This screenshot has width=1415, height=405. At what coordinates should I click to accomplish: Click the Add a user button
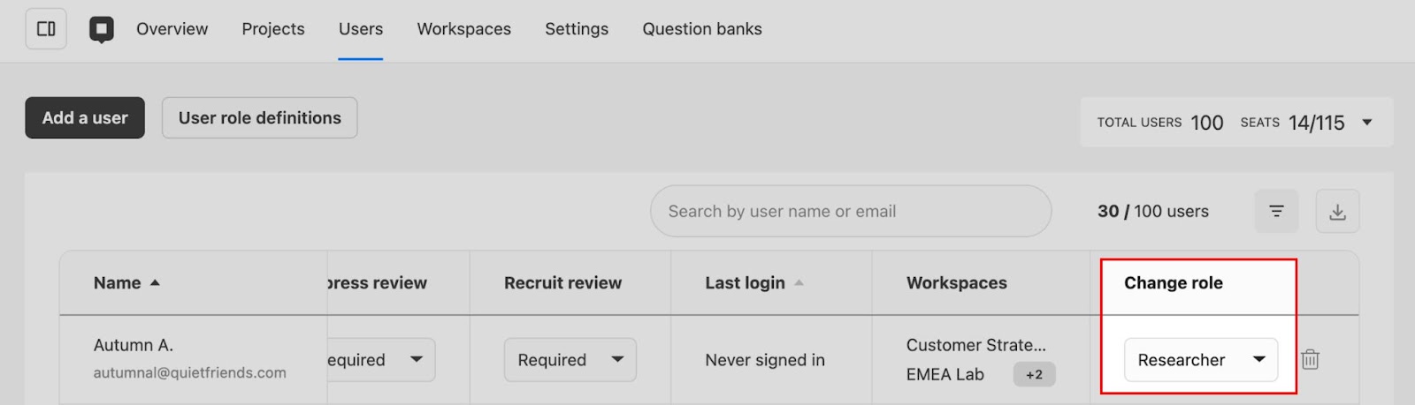click(x=85, y=117)
